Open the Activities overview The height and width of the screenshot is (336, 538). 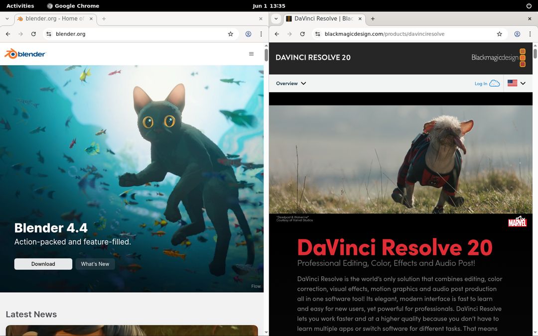click(20, 6)
